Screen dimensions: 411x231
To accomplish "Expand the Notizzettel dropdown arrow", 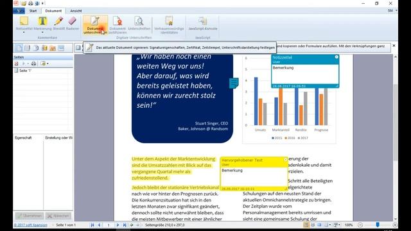I will click(24, 33).
